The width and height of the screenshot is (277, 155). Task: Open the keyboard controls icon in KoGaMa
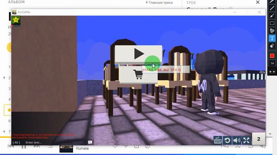coord(218,140)
